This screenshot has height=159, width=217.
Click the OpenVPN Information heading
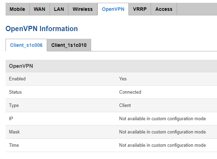42,29
